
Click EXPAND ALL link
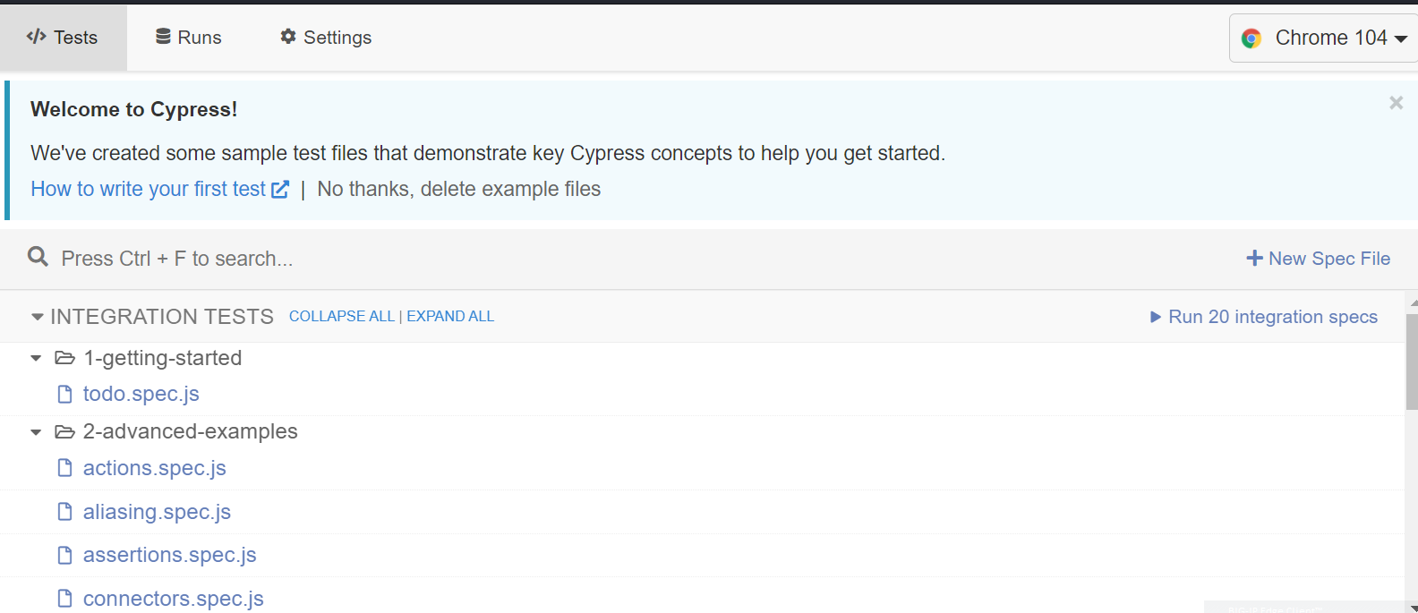(450, 316)
